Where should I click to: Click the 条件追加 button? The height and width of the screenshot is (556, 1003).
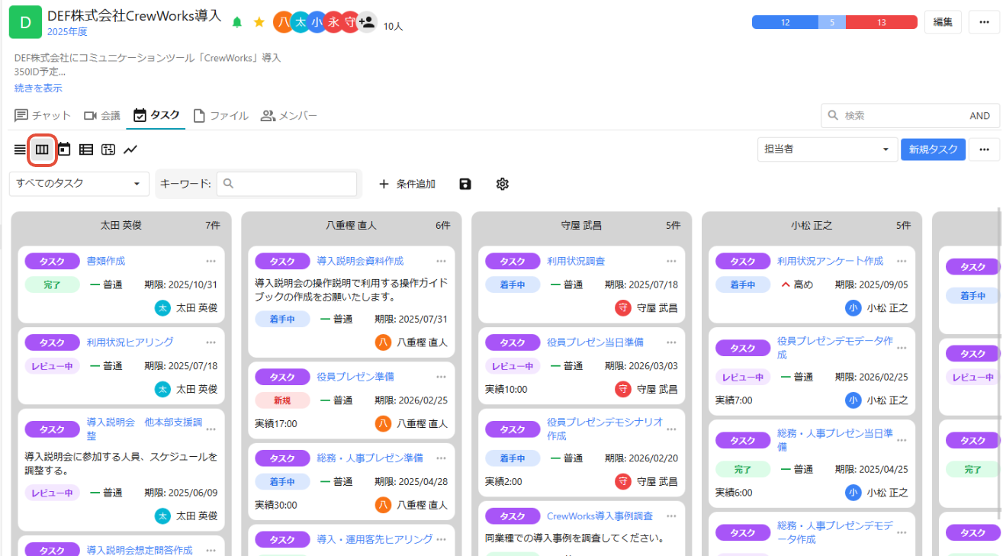(407, 184)
